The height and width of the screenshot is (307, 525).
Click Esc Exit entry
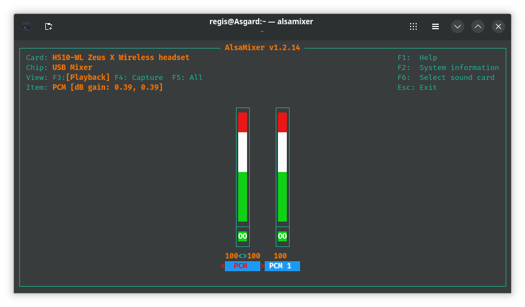tap(417, 88)
